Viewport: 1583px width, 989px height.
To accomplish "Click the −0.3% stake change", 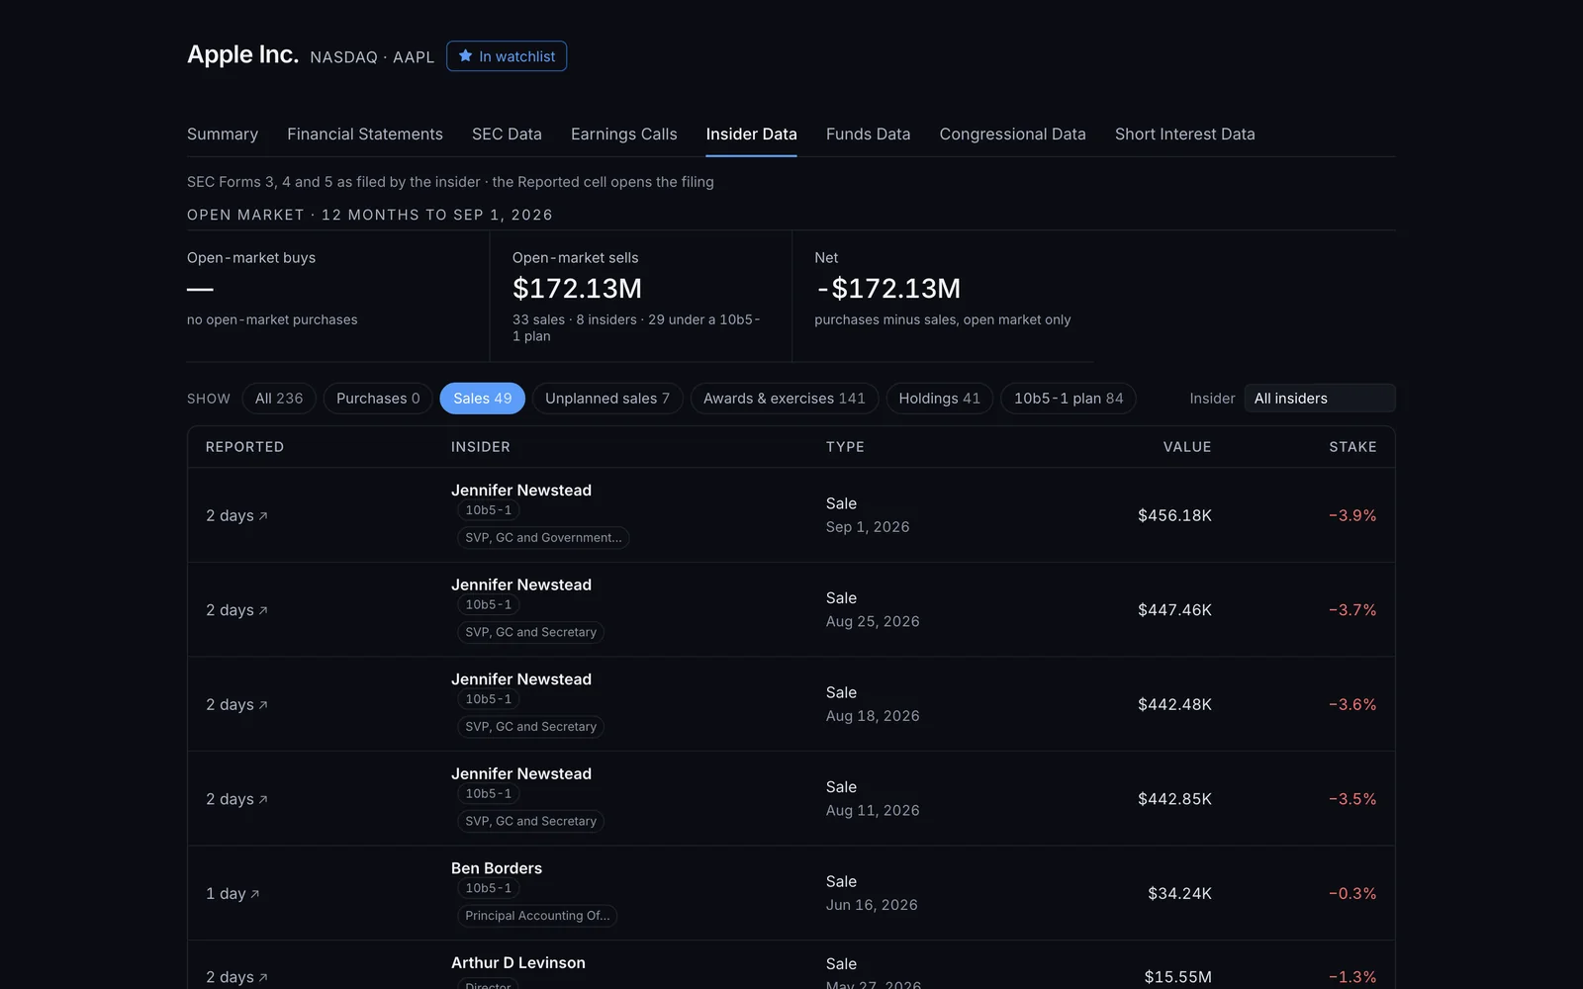I will (1352, 894).
